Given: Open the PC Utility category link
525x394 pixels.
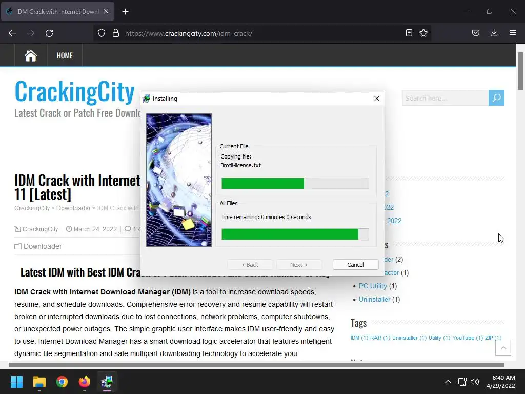Looking at the screenshot, I should pyautogui.click(x=373, y=286).
